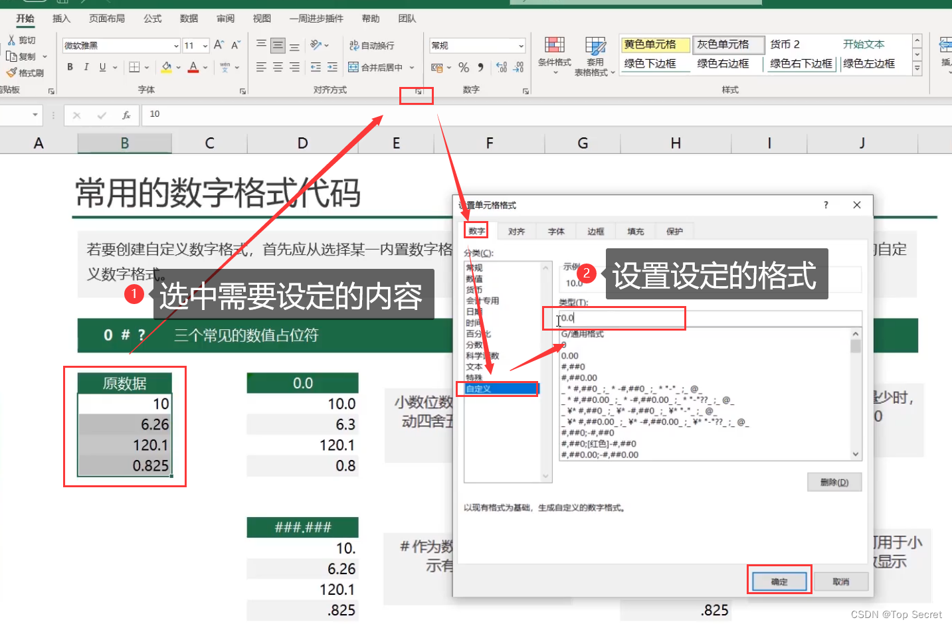The image size is (952, 626).
Task: Select Custom (自定义) in category list
Action: point(502,389)
